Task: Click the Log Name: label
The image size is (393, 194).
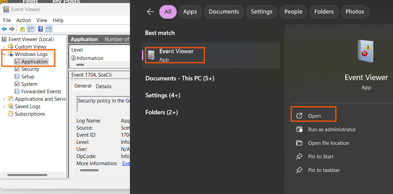Action: pos(89,121)
